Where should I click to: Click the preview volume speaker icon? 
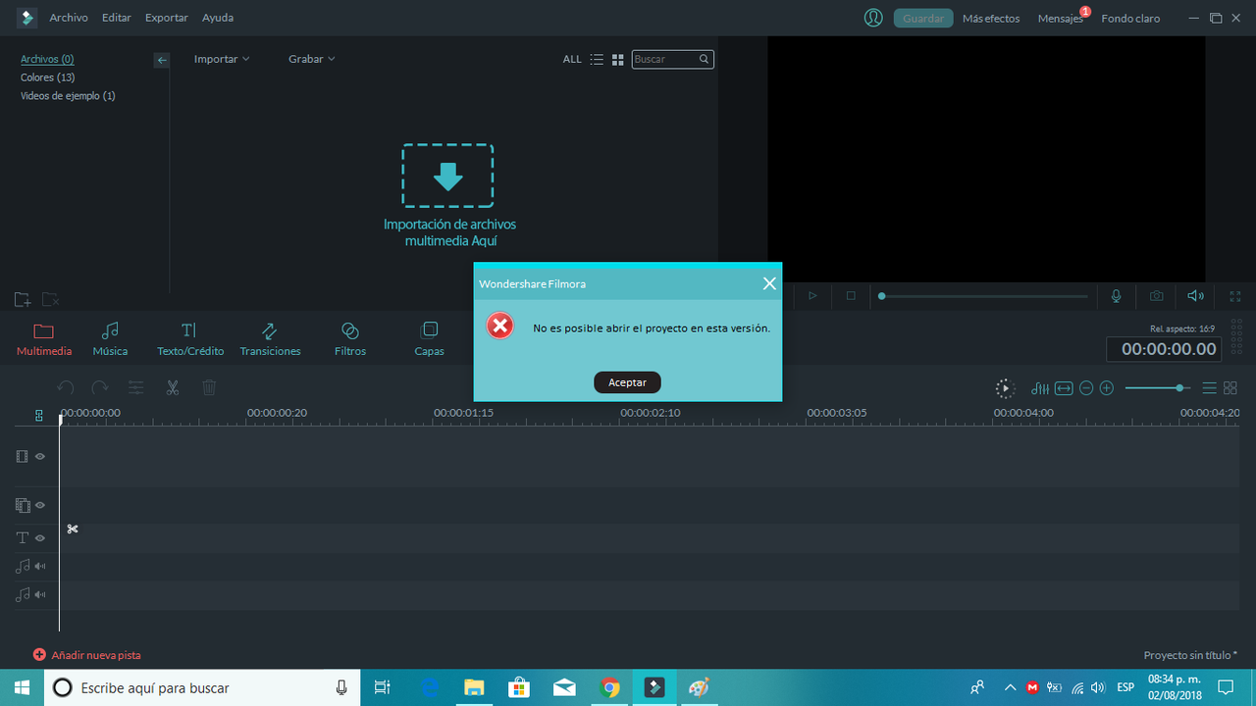click(x=1195, y=296)
